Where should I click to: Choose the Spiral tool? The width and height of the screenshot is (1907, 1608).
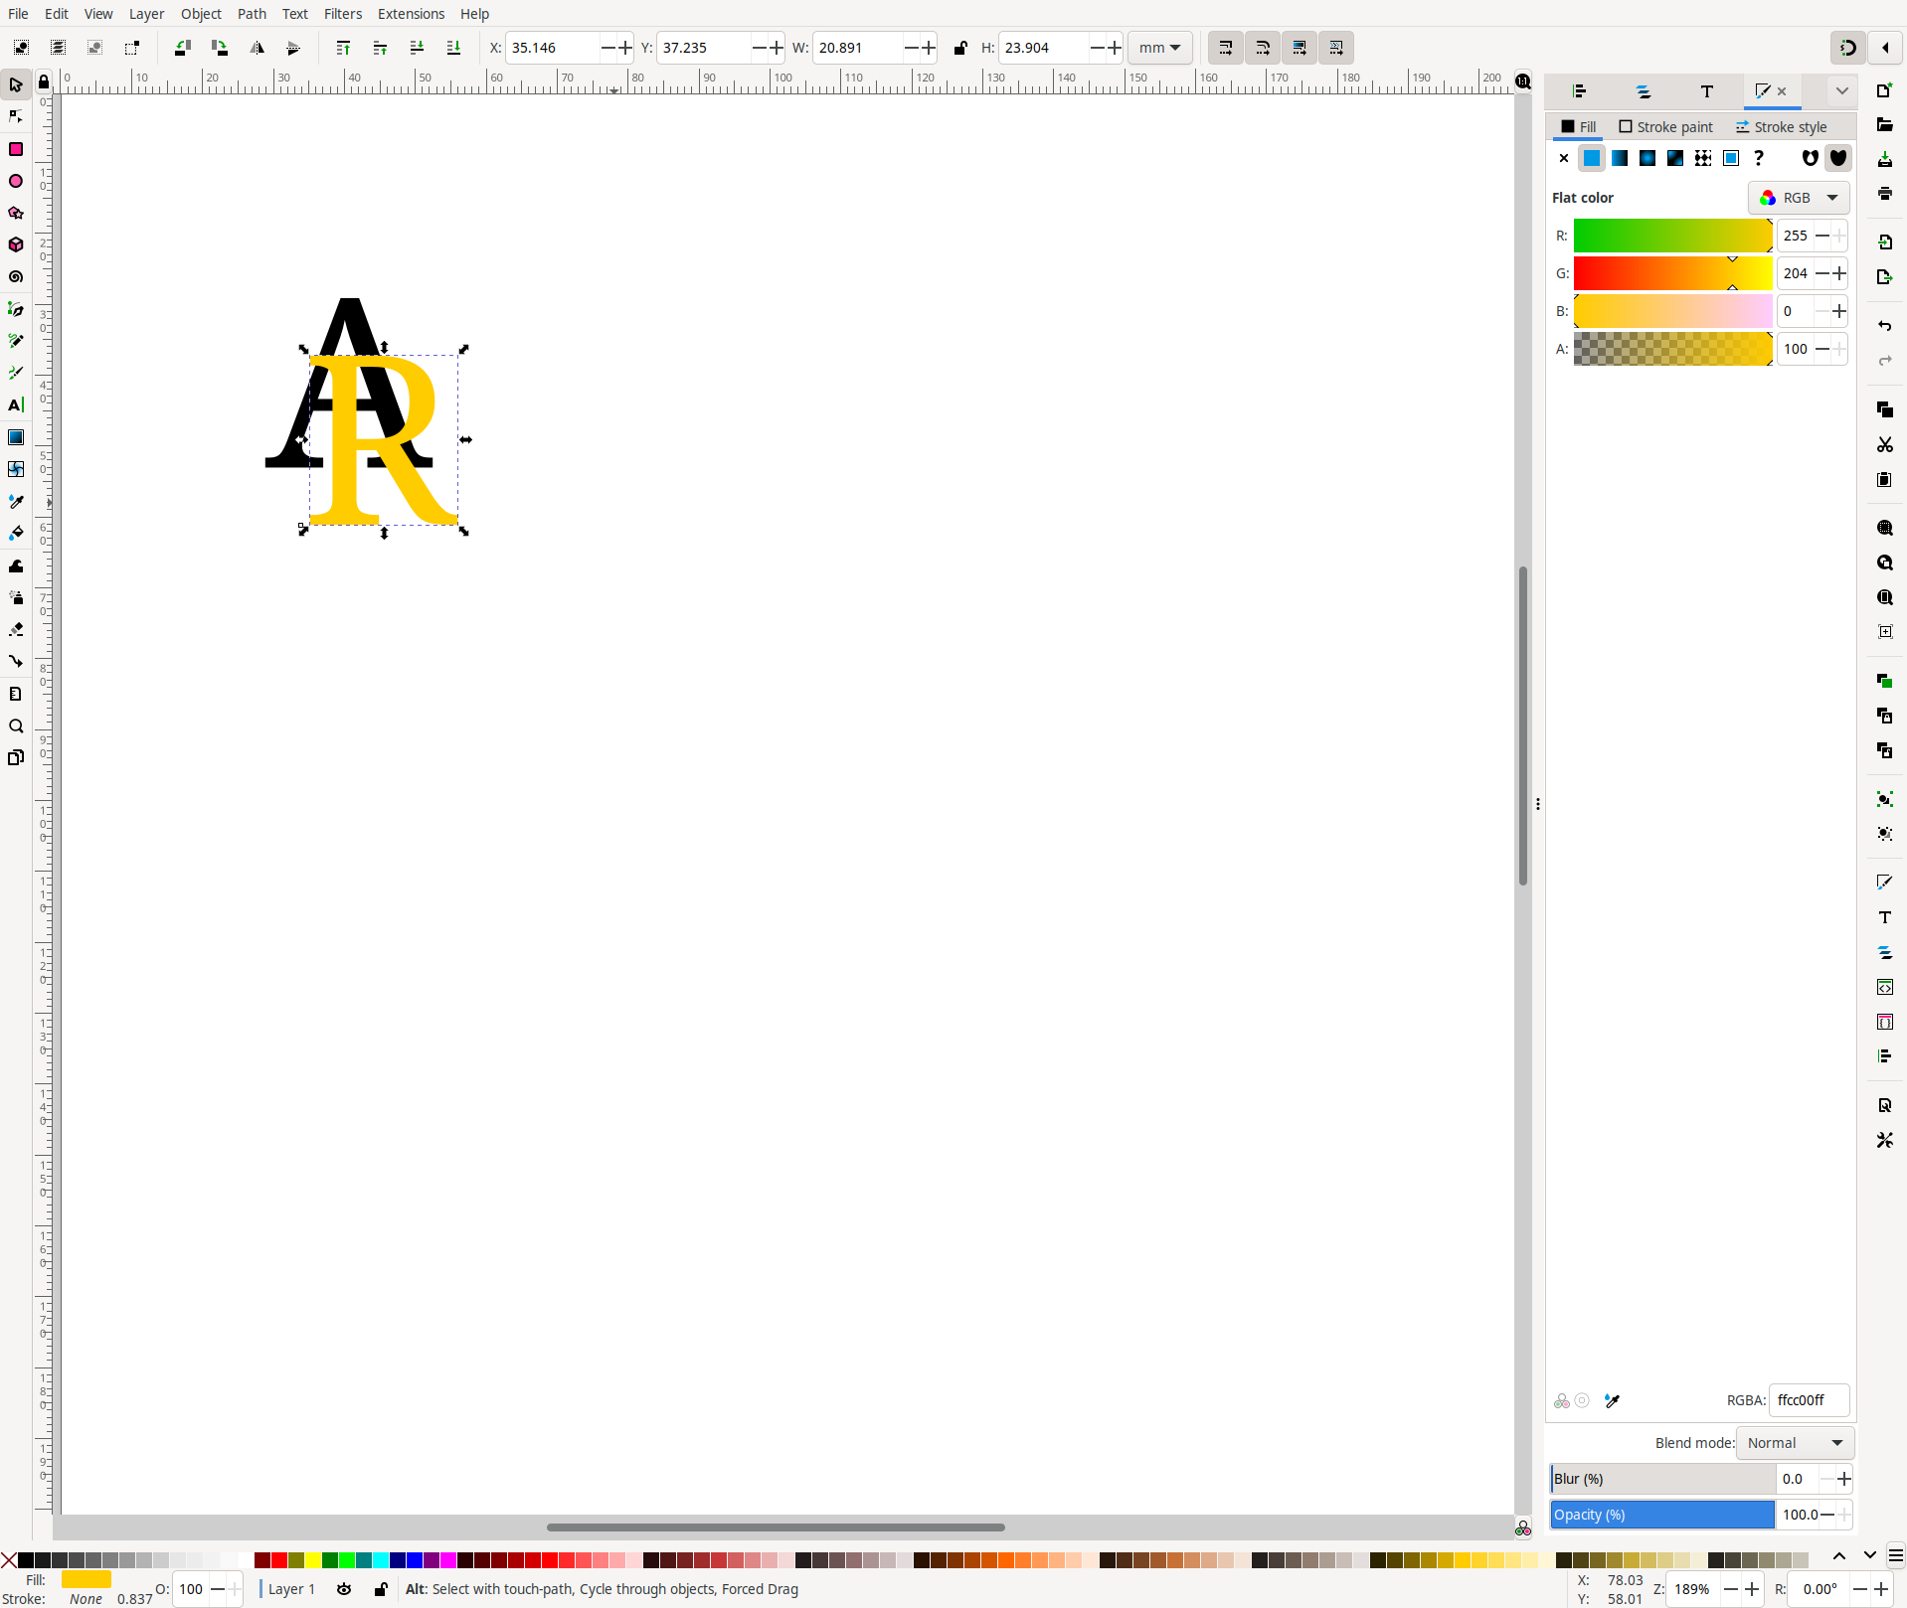click(x=16, y=276)
